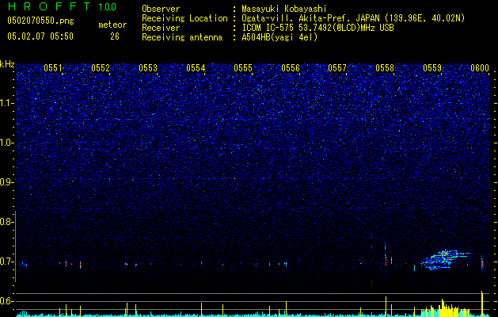Click the observer name Masayuki Kobayashi
Viewport: 498px width, 317px height.
tap(283, 9)
